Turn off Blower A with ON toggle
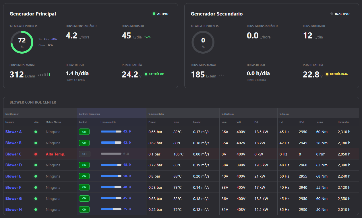The height and width of the screenshot is (218, 362). pos(84,132)
